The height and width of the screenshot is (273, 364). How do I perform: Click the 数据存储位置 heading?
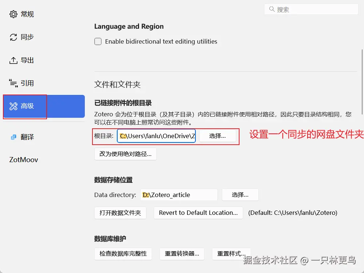point(113,180)
